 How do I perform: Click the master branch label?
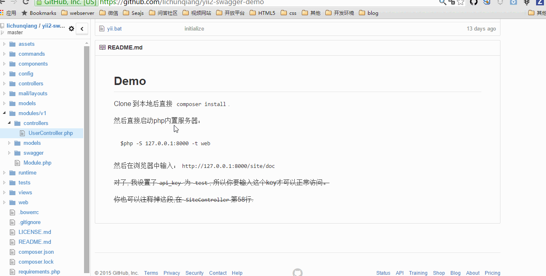click(x=15, y=33)
